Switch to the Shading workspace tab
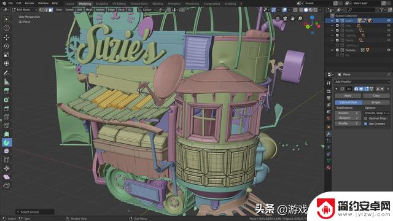Viewport: 393px width, 221px height. pos(157,4)
